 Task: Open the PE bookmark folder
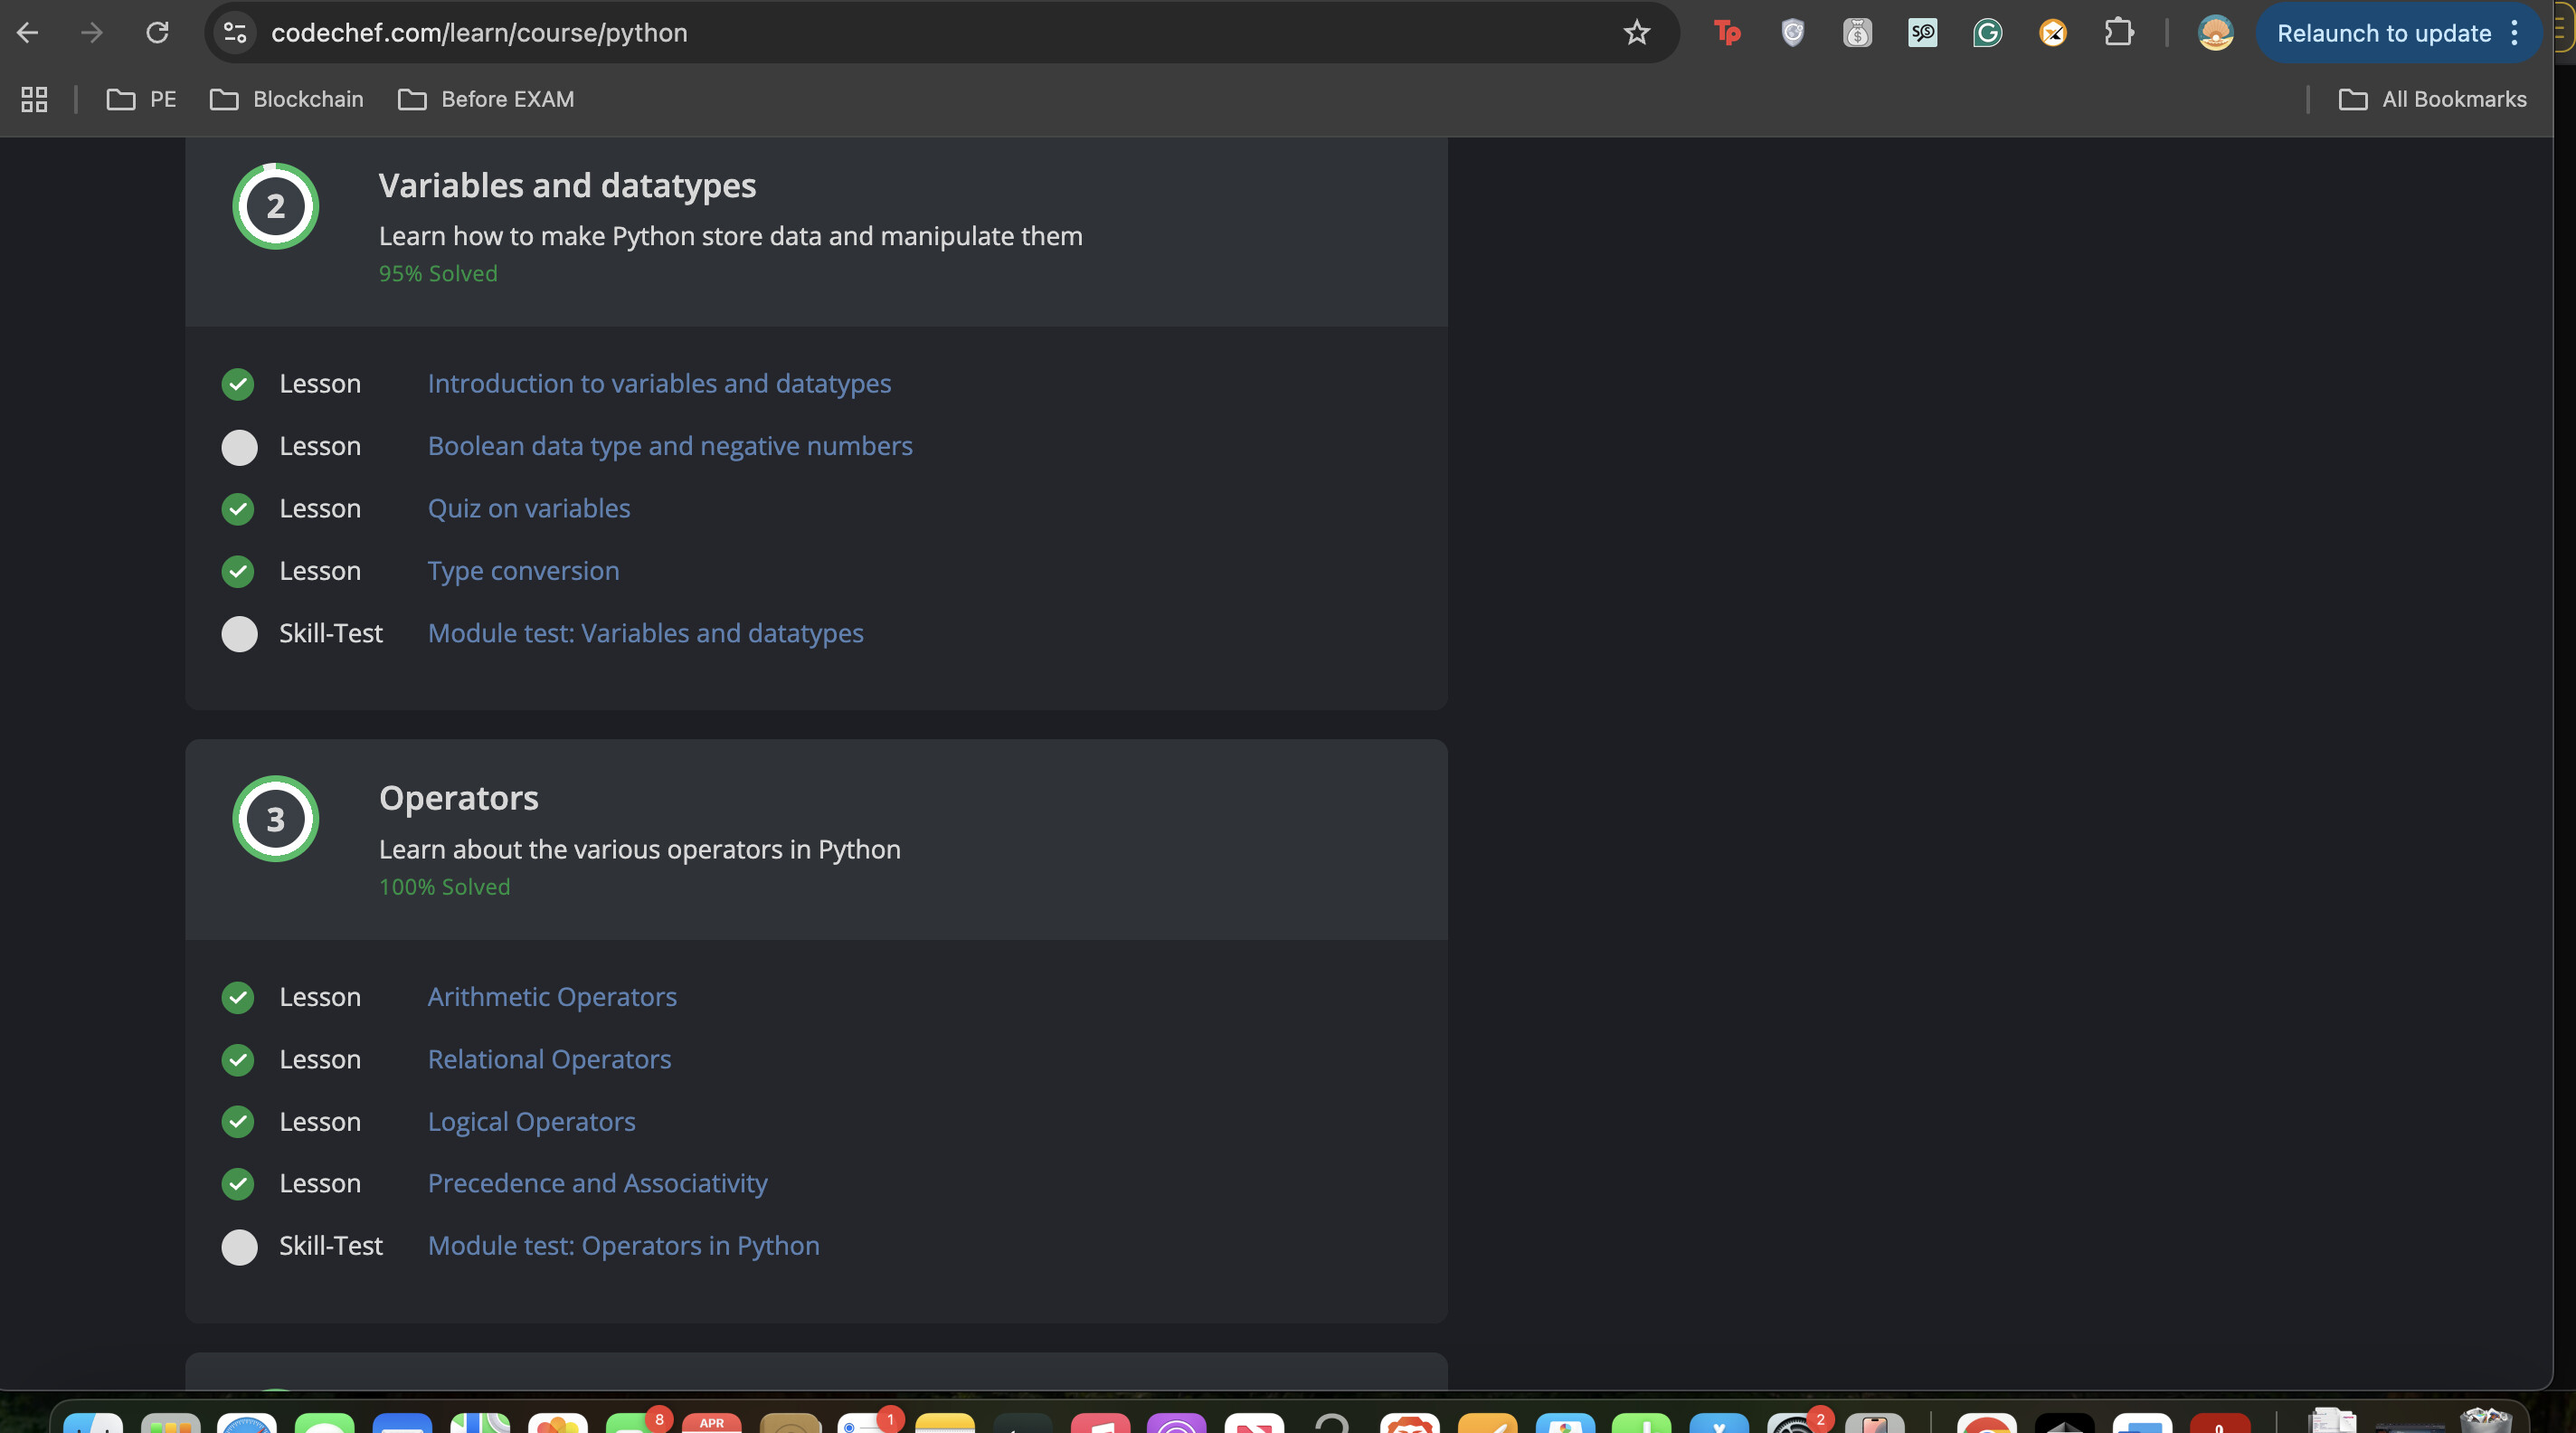tap(141, 99)
